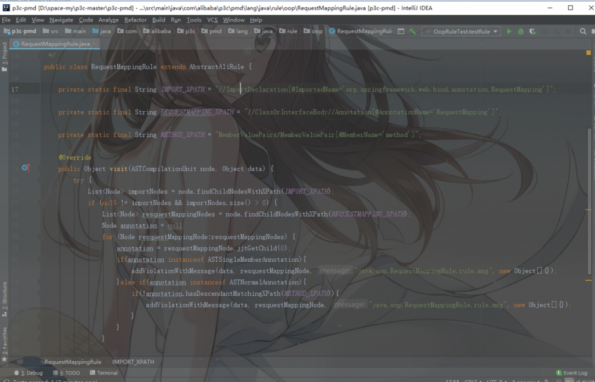Image resolution: width=595 pixels, height=382 pixels.
Task: Click the stop button in run toolbar
Action: pos(568,32)
